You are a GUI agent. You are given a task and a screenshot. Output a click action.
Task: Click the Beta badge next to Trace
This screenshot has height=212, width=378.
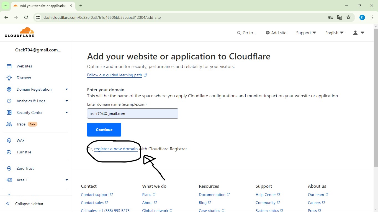[x=32, y=124]
